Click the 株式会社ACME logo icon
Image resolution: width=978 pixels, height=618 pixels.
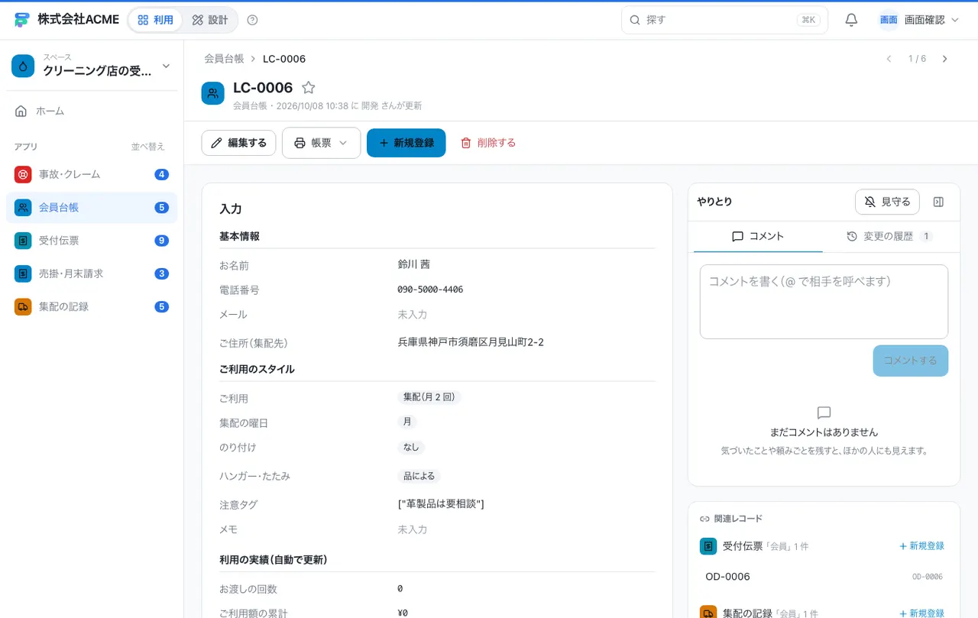[x=22, y=20]
